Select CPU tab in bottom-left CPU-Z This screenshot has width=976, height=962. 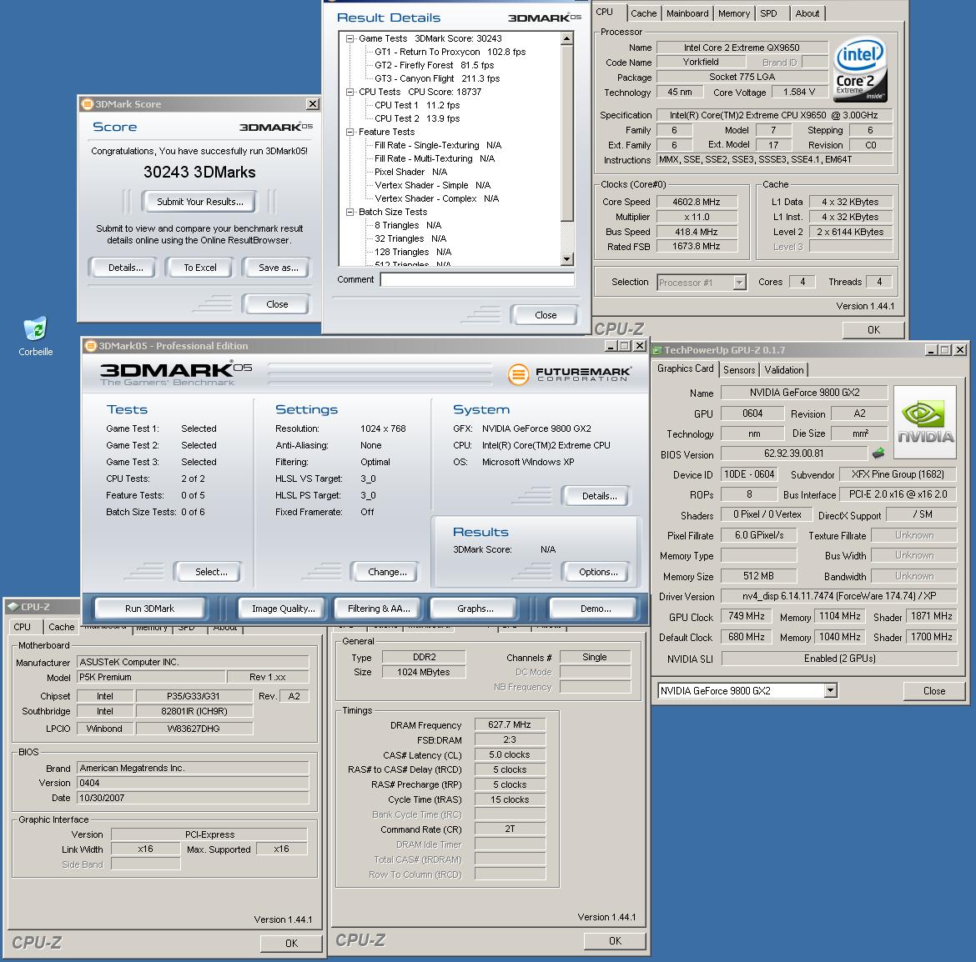[23, 627]
